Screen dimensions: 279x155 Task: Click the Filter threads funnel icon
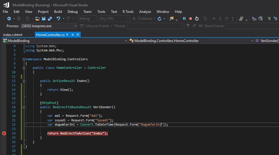188,26
